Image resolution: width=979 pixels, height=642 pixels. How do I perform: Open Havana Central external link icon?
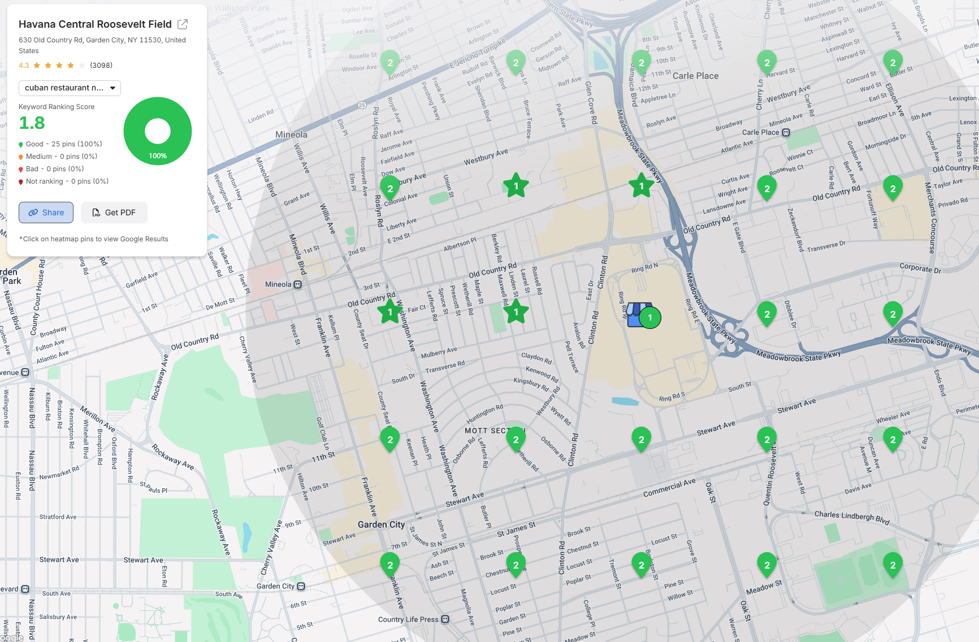[x=183, y=24]
